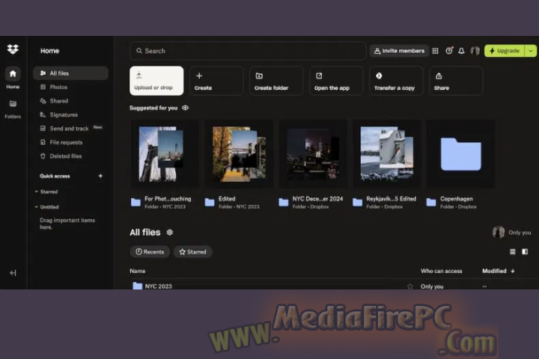
Task: Hide Suggested for you with eye icon
Action: pos(186,108)
